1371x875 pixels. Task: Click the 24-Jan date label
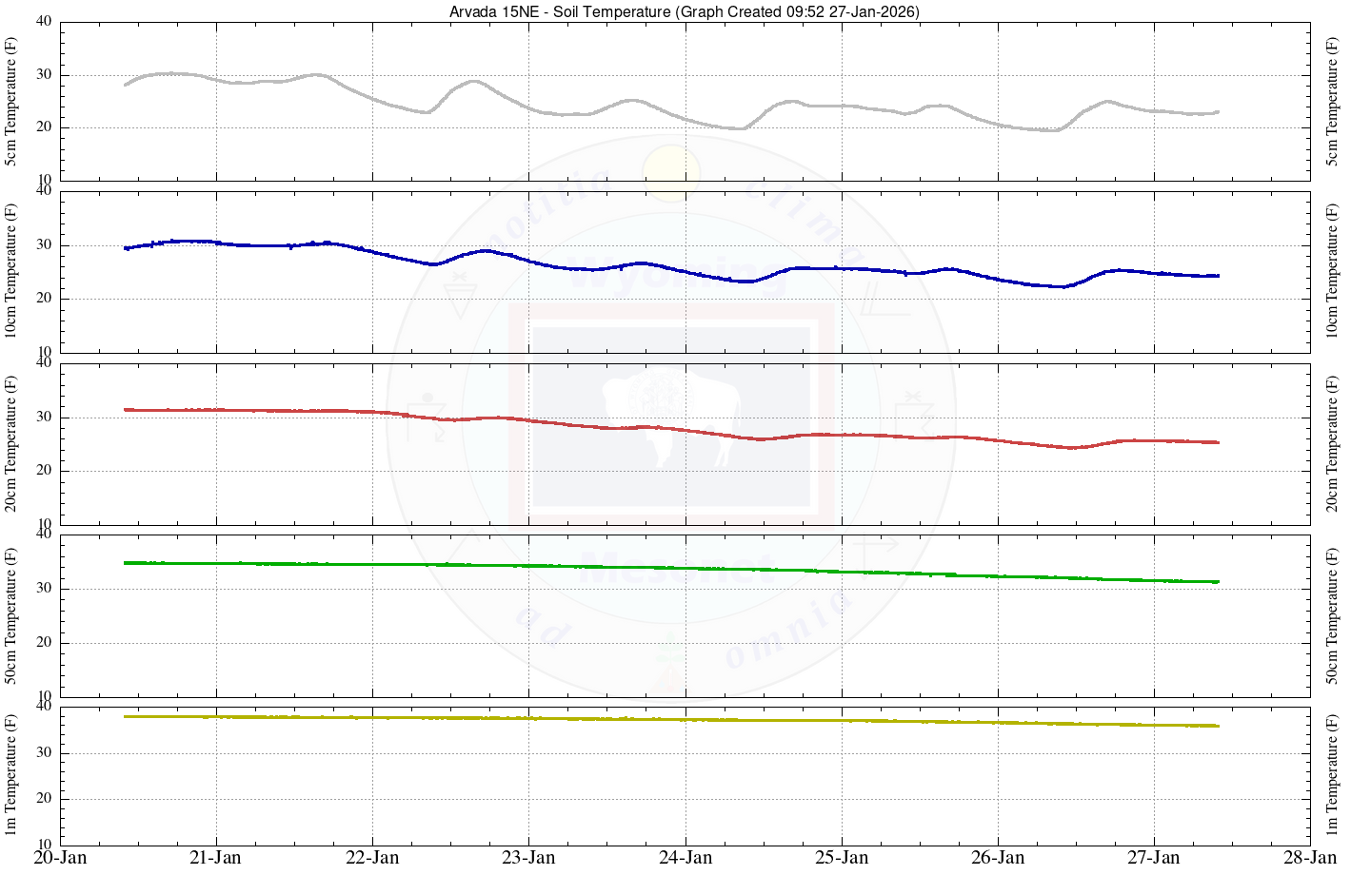click(x=685, y=858)
